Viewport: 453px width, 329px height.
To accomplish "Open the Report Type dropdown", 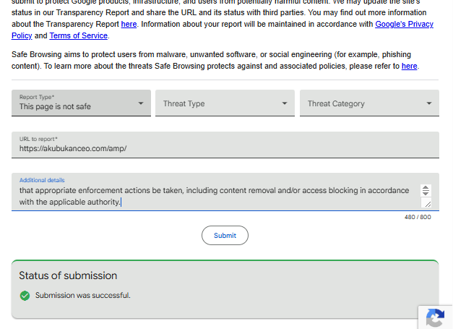I will coord(81,103).
